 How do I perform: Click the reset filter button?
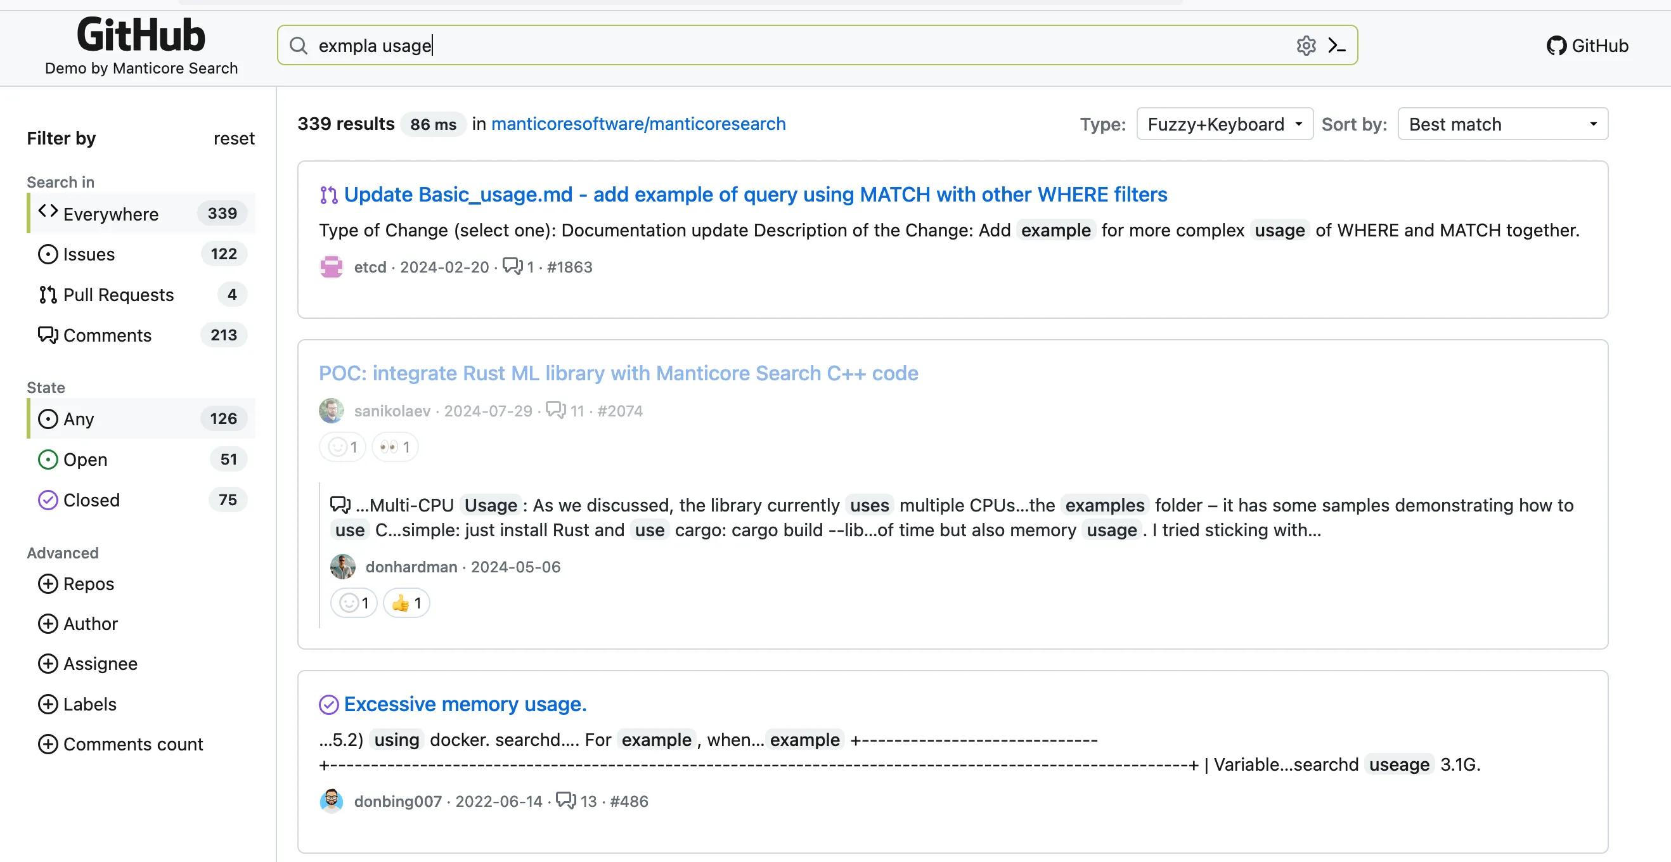tap(233, 136)
